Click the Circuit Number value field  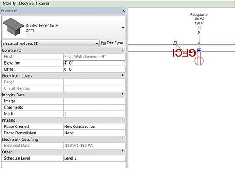(94, 88)
